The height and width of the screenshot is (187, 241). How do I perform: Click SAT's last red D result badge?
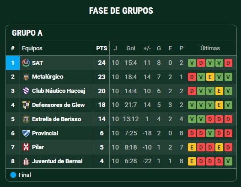(228, 63)
